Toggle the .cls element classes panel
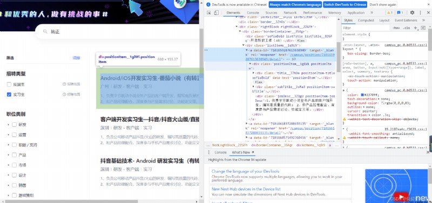This screenshot has height=203, width=432. (x=406, y=28)
